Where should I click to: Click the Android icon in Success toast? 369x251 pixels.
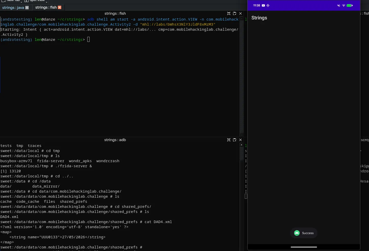tap(297, 233)
